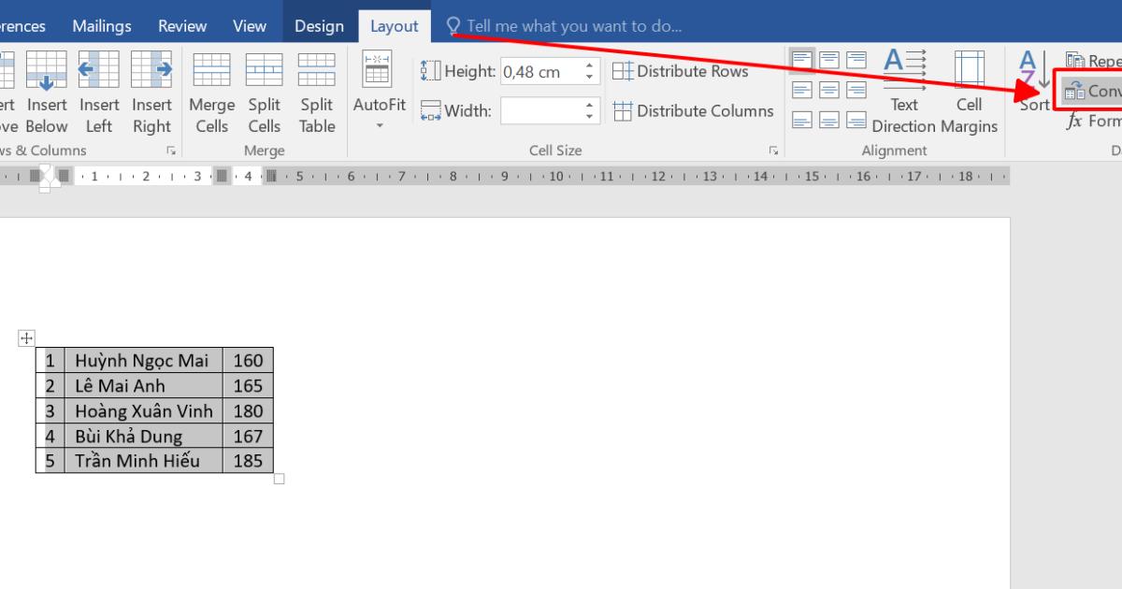Decrease row Height with the down spinner

click(589, 78)
